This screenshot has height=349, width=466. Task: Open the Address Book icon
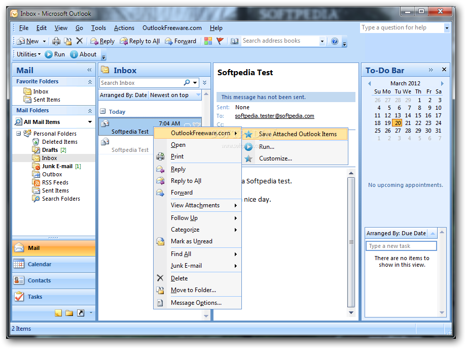coord(234,41)
